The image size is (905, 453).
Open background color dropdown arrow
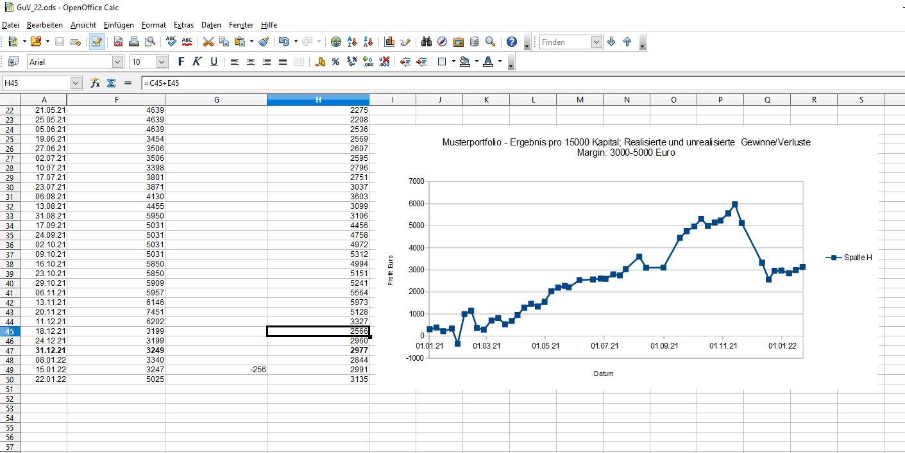(x=475, y=62)
